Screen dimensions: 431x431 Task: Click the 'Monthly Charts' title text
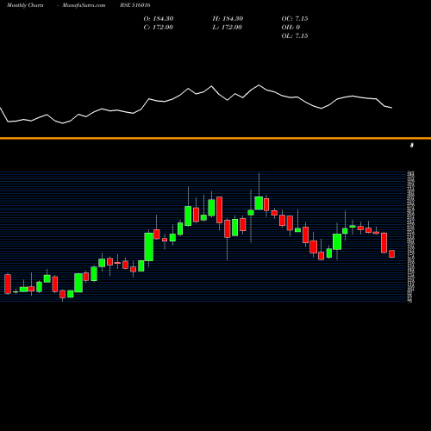point(25,5)
